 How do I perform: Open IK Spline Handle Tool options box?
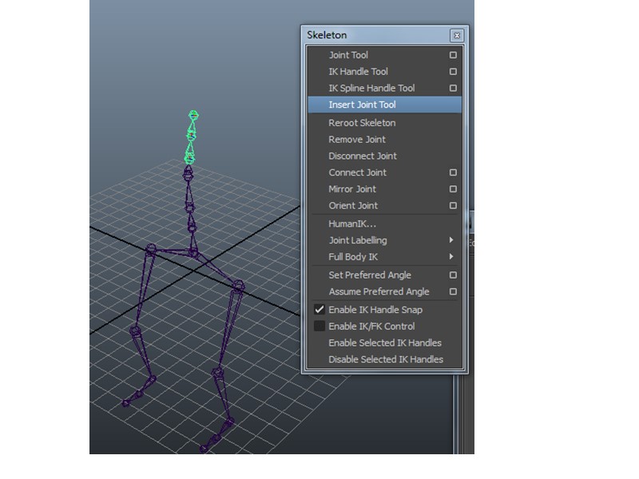click(453, 88)
